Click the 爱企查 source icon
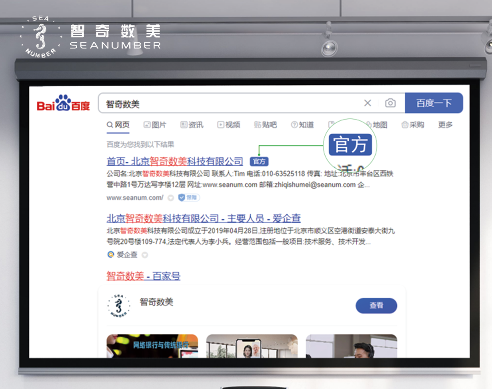The height and width of the screenshot is (389, 492). pyautogui.click(x=110, y=255)
